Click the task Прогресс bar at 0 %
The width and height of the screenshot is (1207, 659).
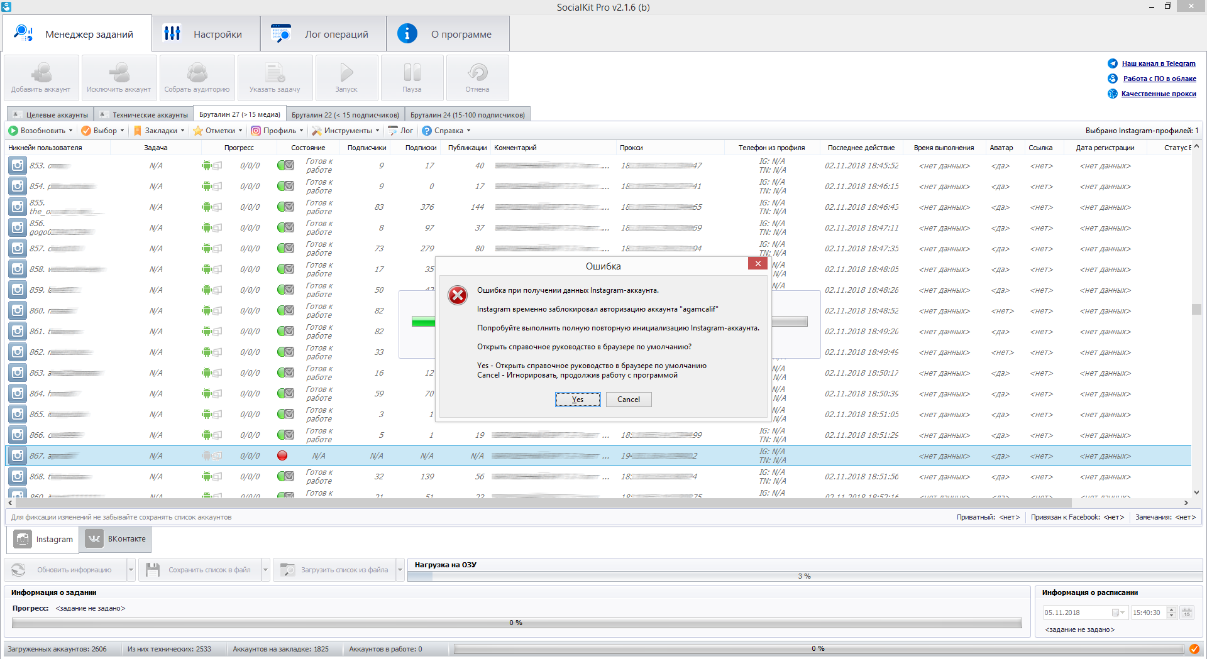(x=516, y=623)
